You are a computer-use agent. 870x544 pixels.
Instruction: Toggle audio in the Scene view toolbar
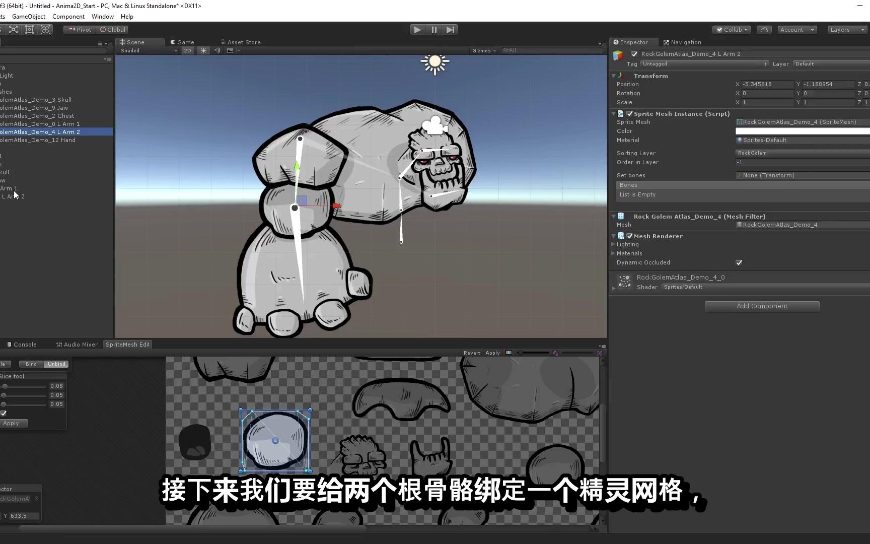click(216, 50)
